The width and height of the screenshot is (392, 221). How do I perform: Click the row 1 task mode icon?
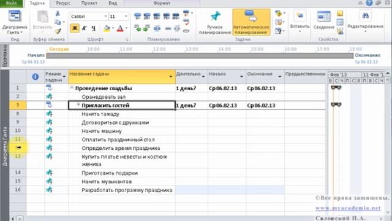(49, 88)
